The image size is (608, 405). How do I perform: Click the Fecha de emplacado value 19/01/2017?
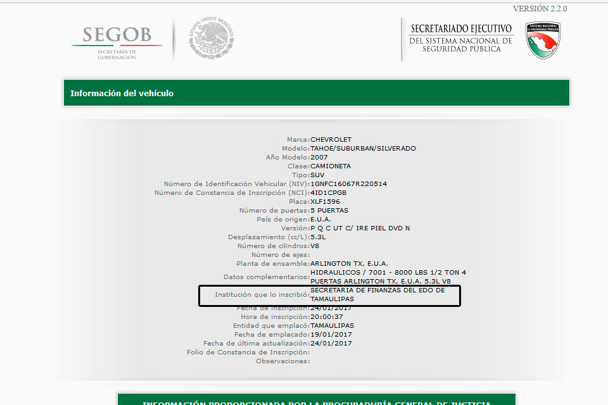point(331,335)
